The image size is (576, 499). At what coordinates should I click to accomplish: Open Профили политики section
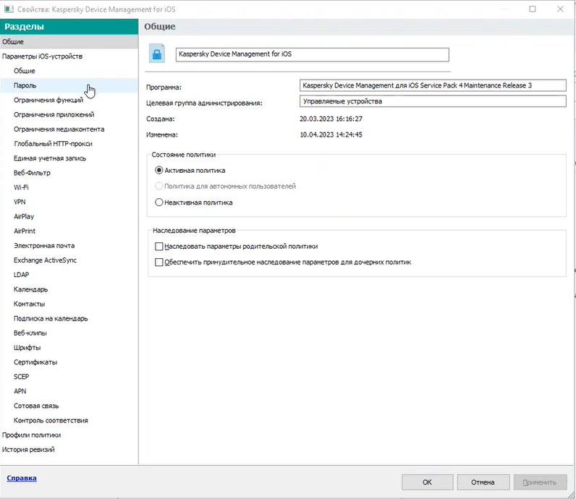(69, 435)
